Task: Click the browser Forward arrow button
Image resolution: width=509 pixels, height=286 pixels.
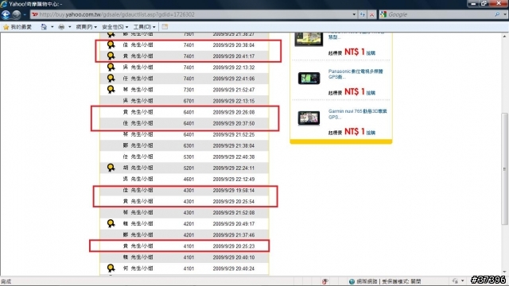Action: [17, 14]
